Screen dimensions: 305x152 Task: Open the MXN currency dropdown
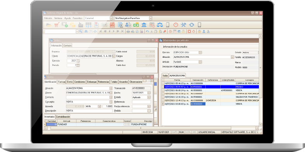click(x=99, y=107)
